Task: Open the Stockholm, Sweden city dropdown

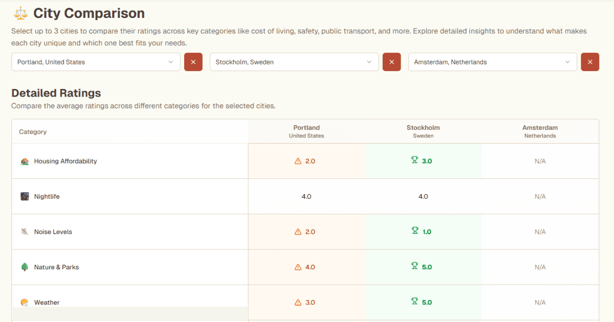Action: click(294, 62)
